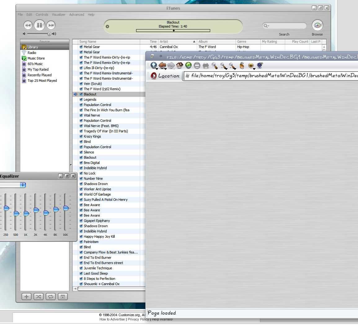
Task: Open the Visualizer menu in iTunes
Action: [x=59, y=15]
